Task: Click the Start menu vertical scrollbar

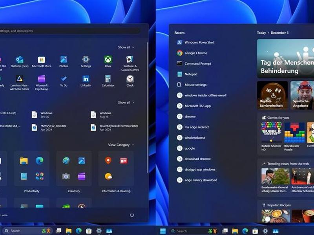Action: (148, 107)
